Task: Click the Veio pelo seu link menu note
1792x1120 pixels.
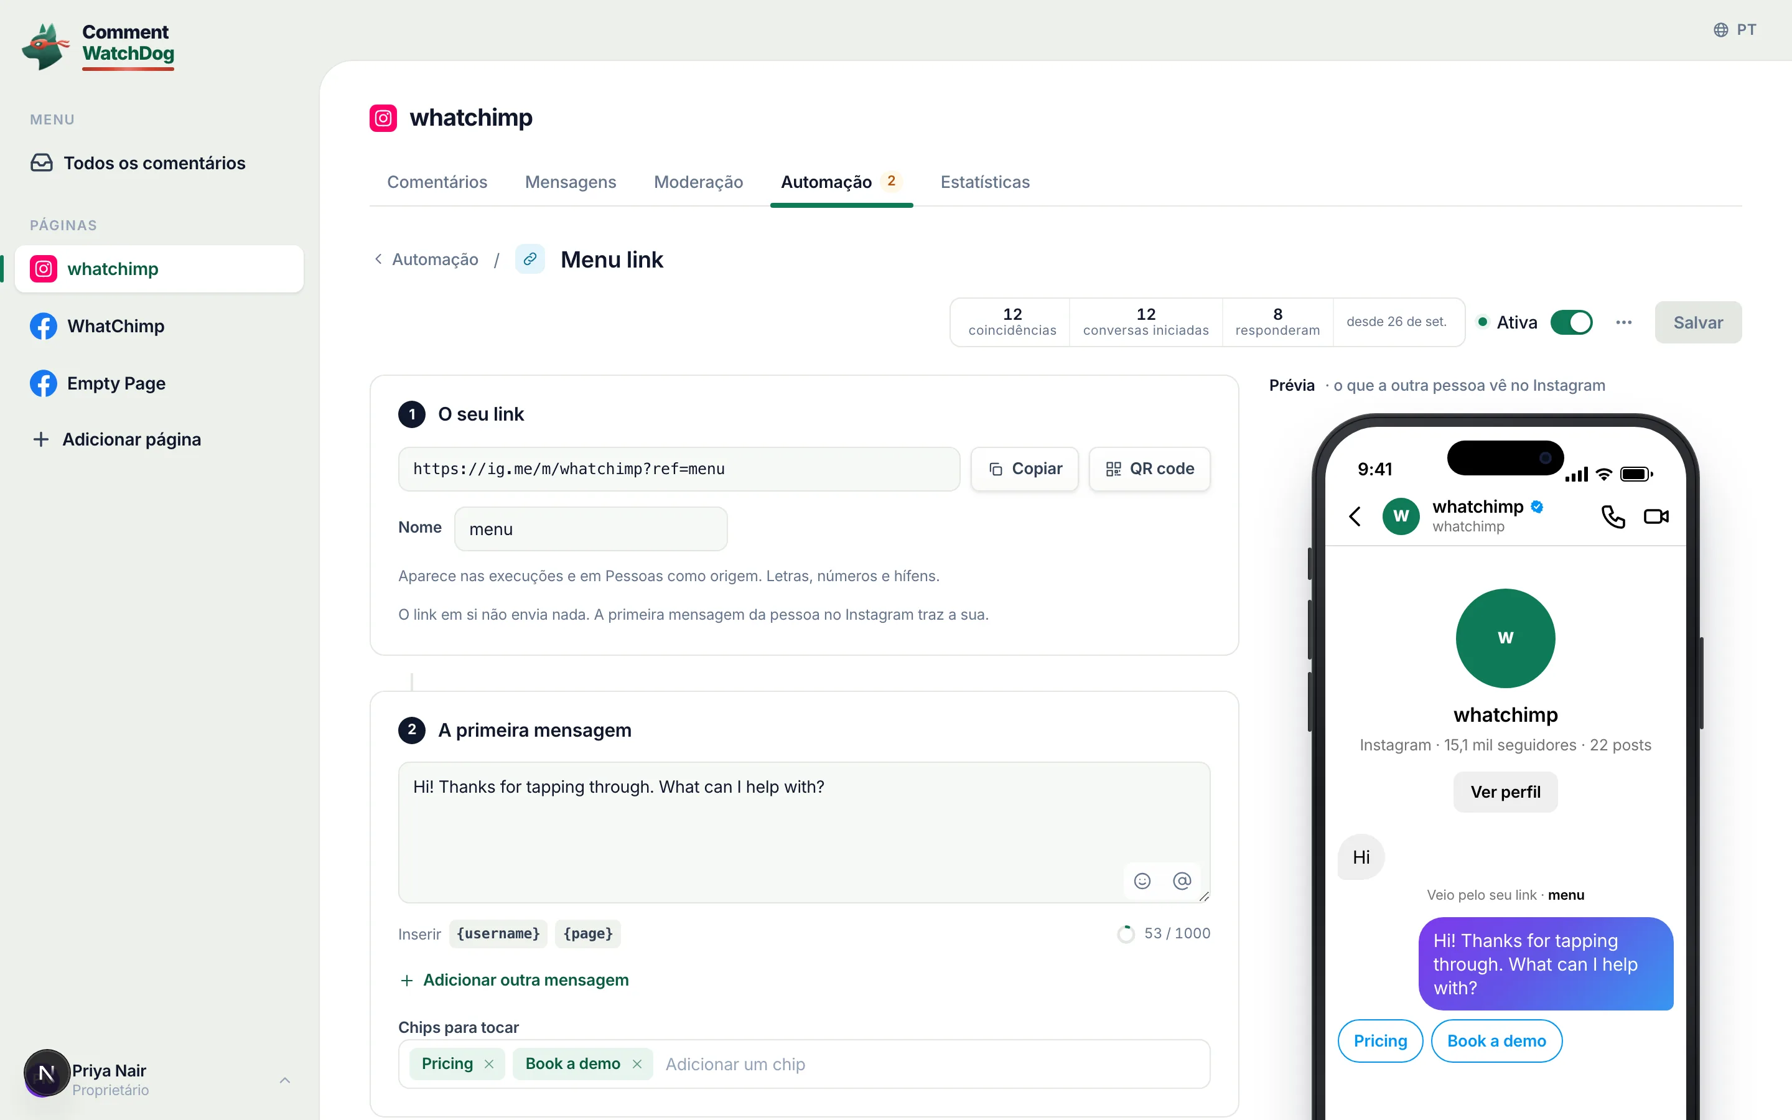Action: (x=1505, y=895)
